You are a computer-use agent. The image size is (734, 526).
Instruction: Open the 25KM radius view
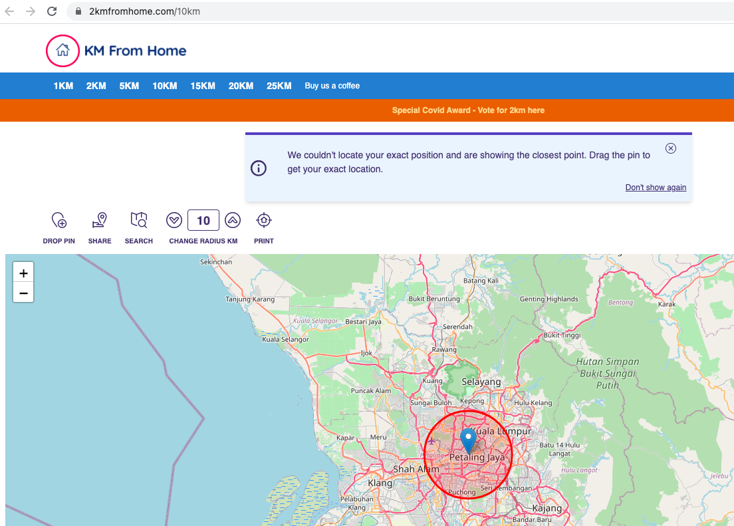point(279,85)
